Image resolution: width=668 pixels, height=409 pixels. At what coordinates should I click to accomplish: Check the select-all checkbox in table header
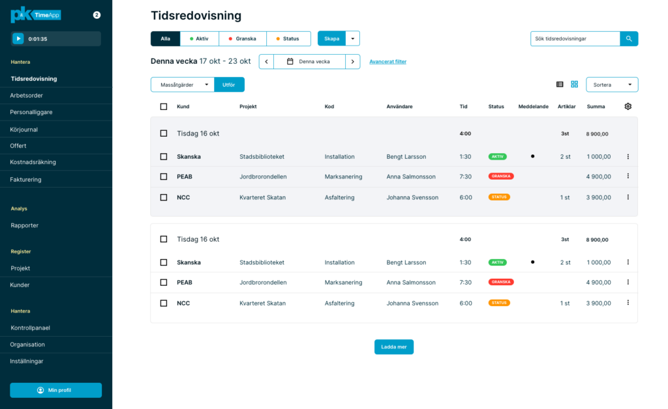tap(164, 107)
